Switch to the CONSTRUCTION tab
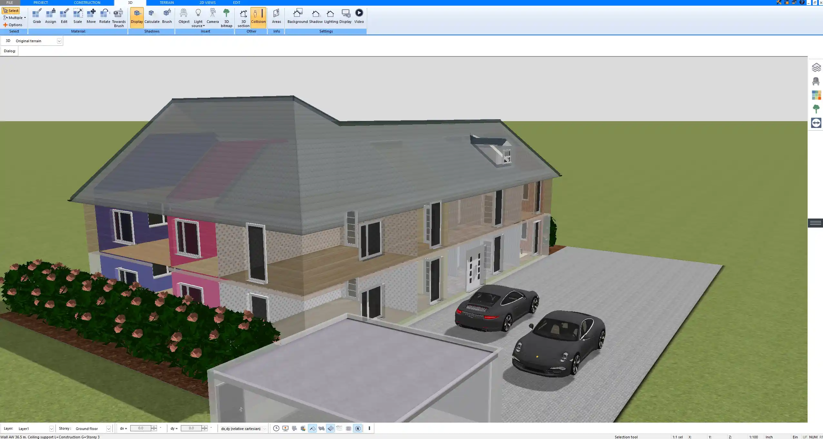Viewport: 823px width, 439px height. click(x=87, y=3)
